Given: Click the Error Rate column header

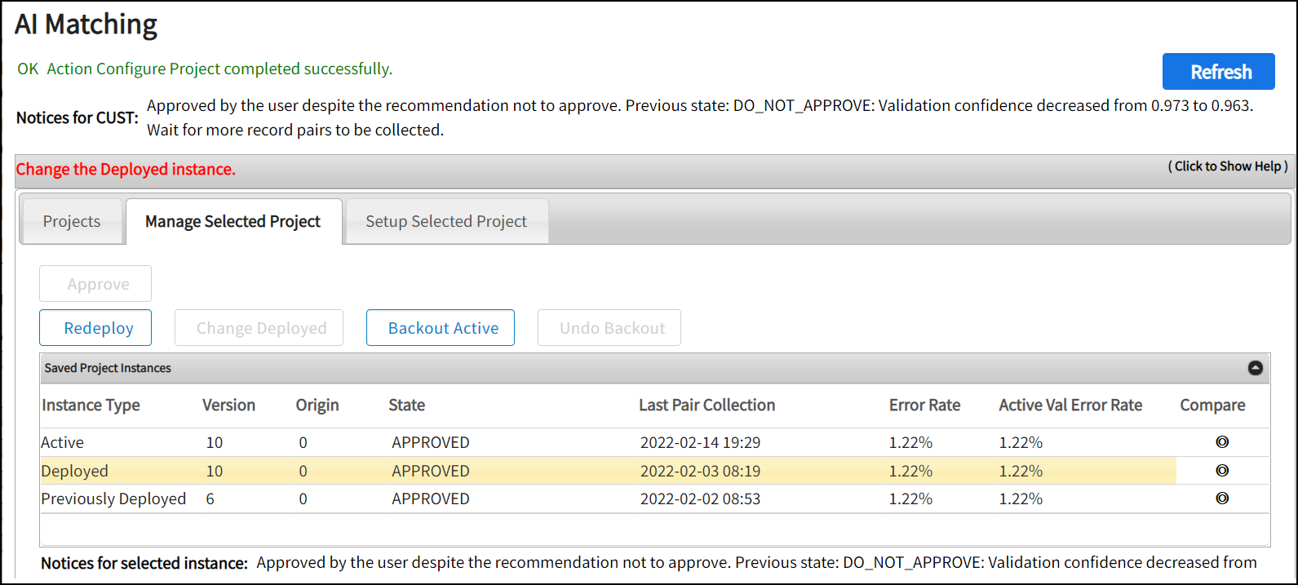Looking at the screenshot, I should click(924, 406).
